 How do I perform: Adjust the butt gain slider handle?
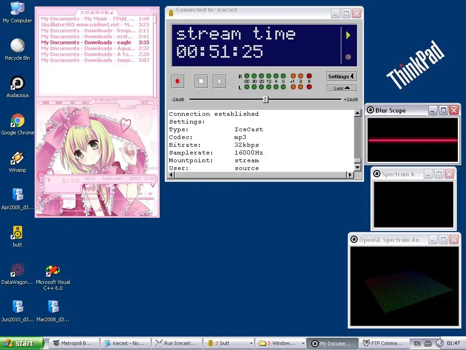click(266, 99)
